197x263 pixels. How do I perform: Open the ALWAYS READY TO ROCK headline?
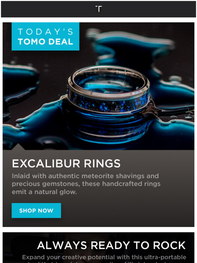(111, 245)
